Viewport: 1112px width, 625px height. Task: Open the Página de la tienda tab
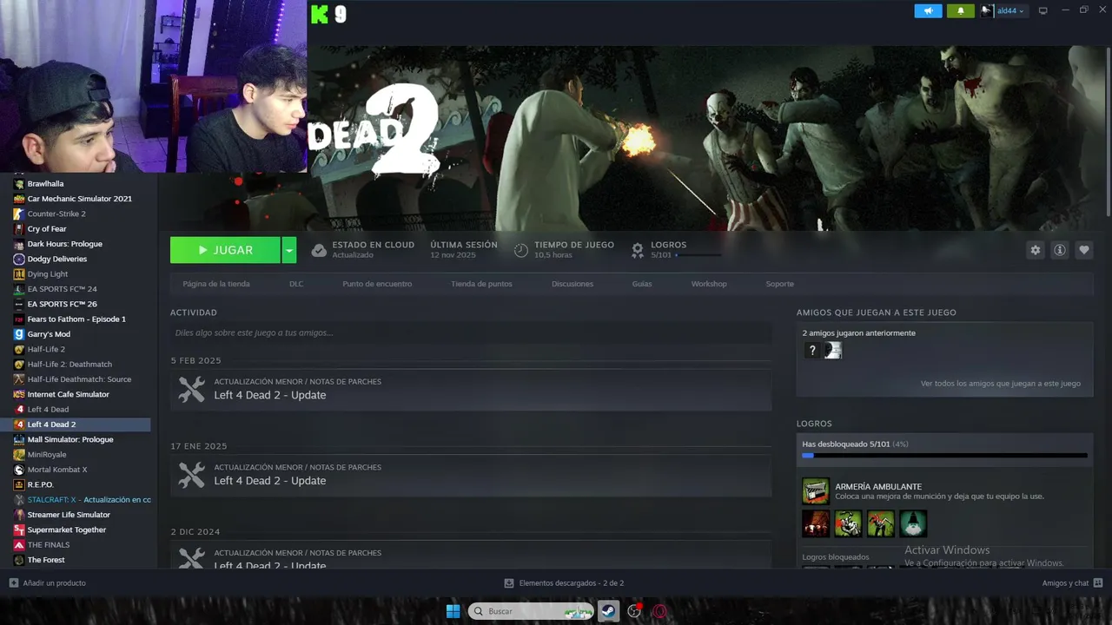tap(216, 284)
